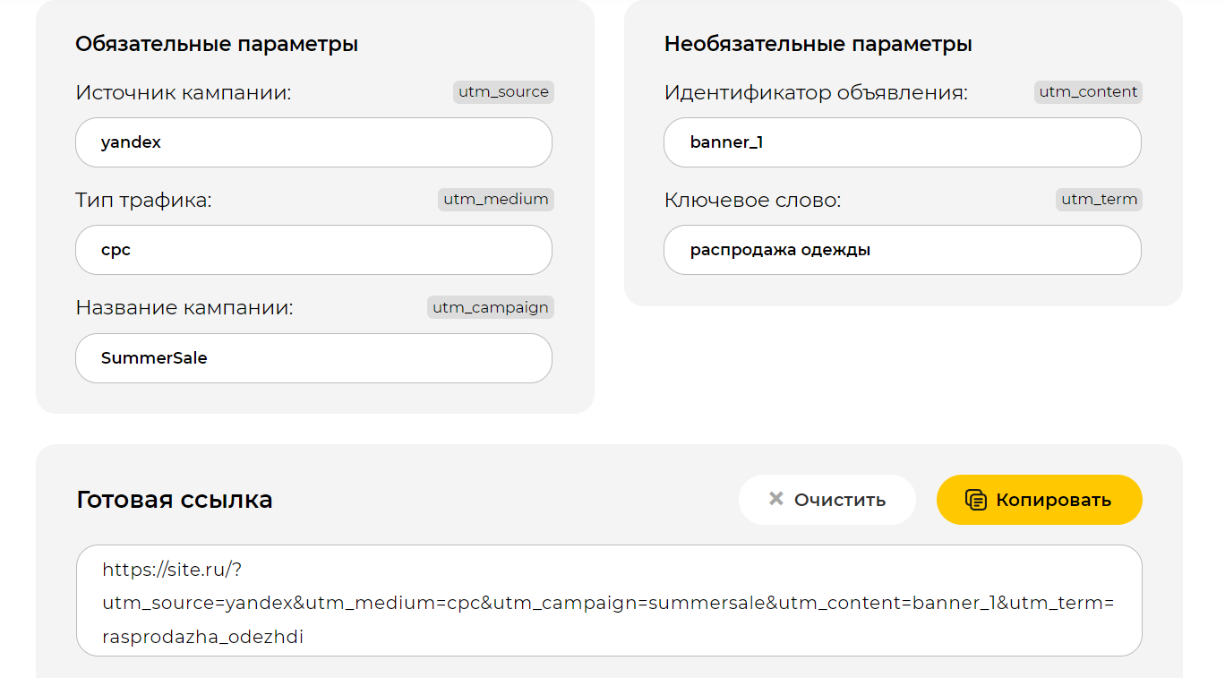
Task: Click the Тип трафика label
Action: pos(143,201)
